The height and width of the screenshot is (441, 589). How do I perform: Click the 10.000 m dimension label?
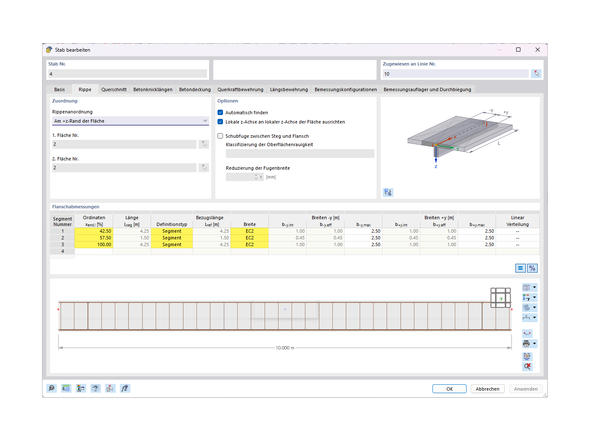285,348
